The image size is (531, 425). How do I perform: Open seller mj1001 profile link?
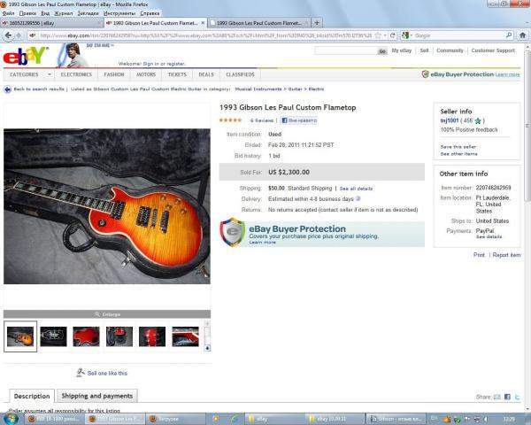450,120
